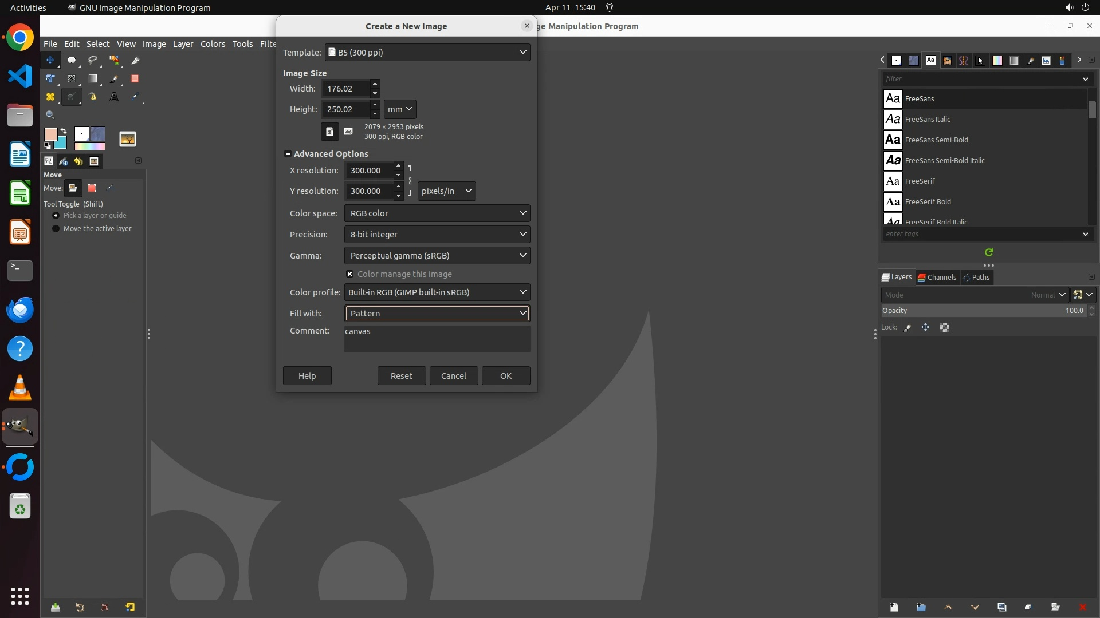This screenshot has width=1100, height=618.
Task: Open the Template B5 dropdown
Action: coord(427,53)
